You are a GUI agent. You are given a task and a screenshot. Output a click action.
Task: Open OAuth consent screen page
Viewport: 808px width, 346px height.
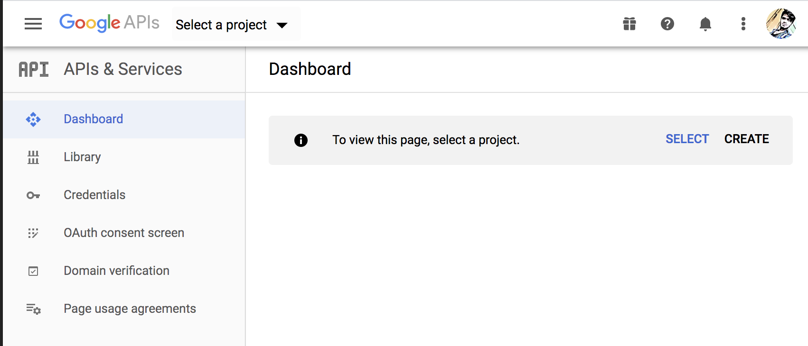124,233
